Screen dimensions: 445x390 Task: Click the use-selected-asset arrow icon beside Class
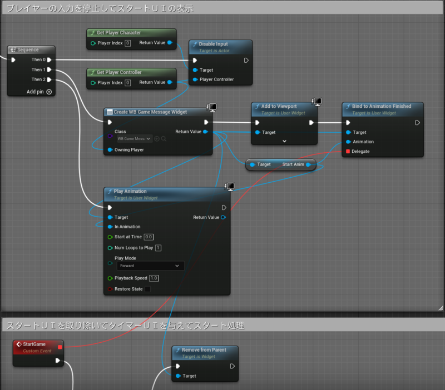157,139
